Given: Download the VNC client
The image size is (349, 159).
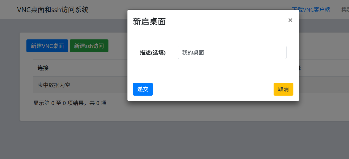Looking at the screenshot, I should pyautogui.click(x=311, y=9).
